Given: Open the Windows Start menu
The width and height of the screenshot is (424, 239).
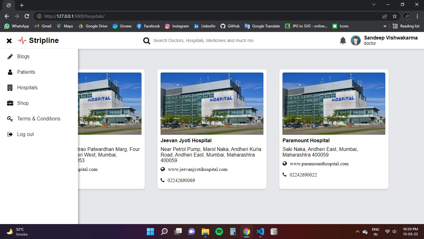Looking at the screenshot, I should click(150, 232).
